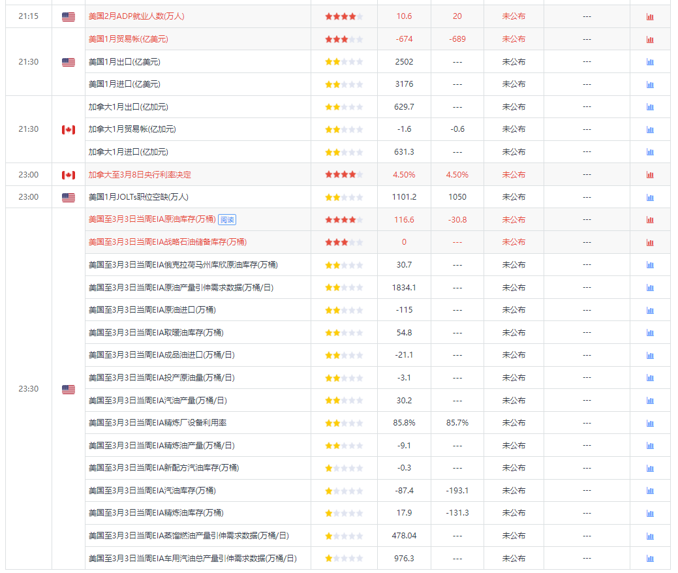Select 加拿大1月贸易帐(亿加元) row title
The height and width of the screenshot is (573, 678).
[132, 129]
